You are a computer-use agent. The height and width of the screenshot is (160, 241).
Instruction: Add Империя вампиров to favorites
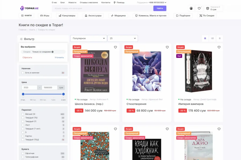(x=219, y=47)
